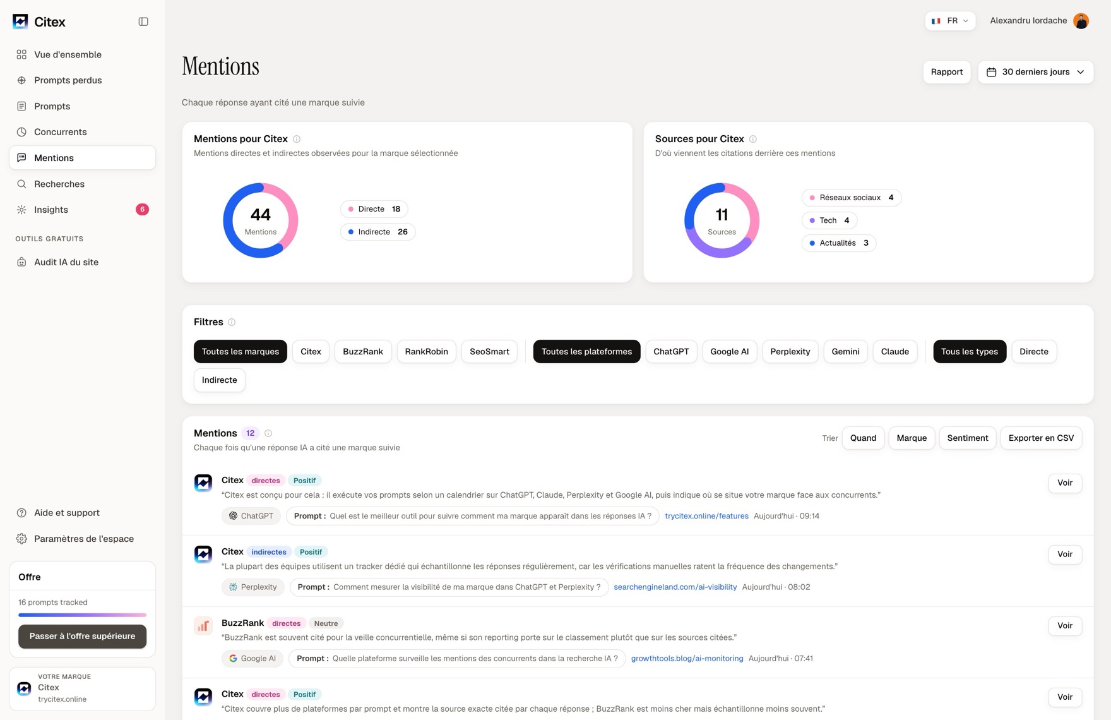Collapse the sidebar with the panel icon
Image resolution: width=1111 pixels, height=720 pixels.
point(143,21)
